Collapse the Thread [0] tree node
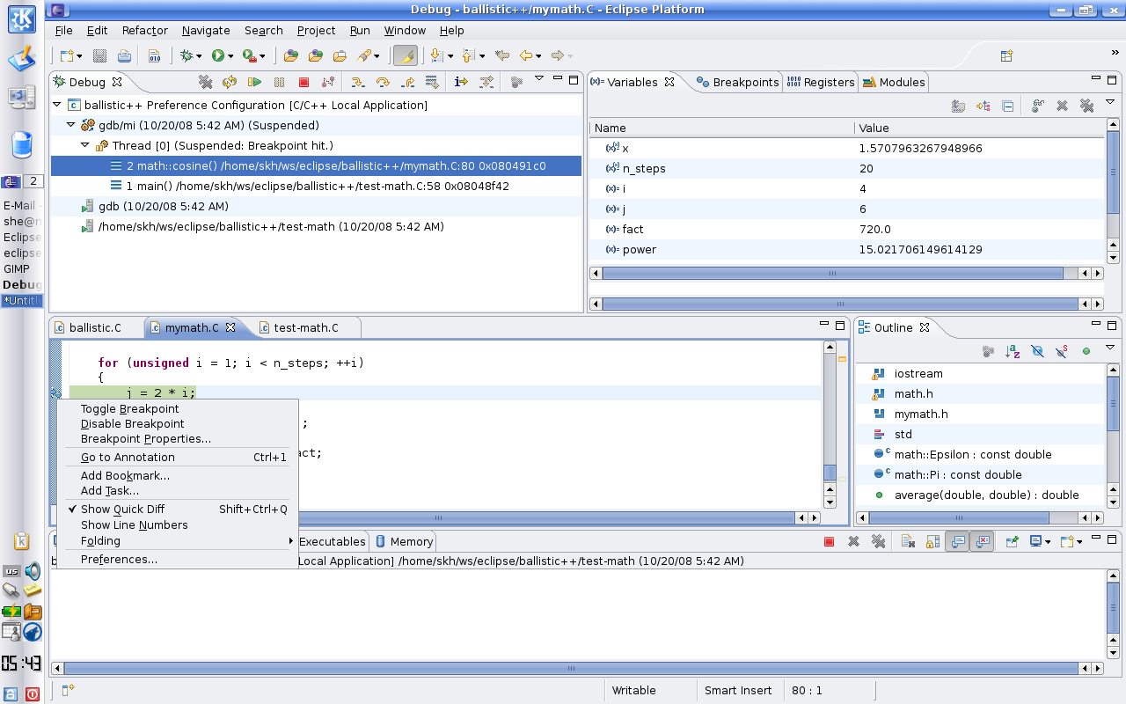Screen dimensions: 1126x704 pyautogui.click(x=85, y=145)
